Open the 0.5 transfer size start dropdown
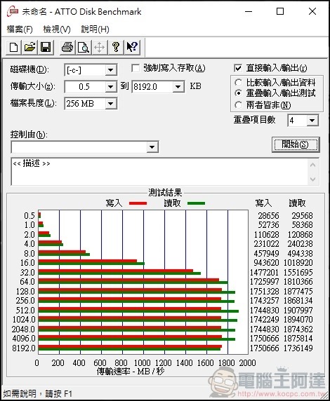 coord(111,87)
